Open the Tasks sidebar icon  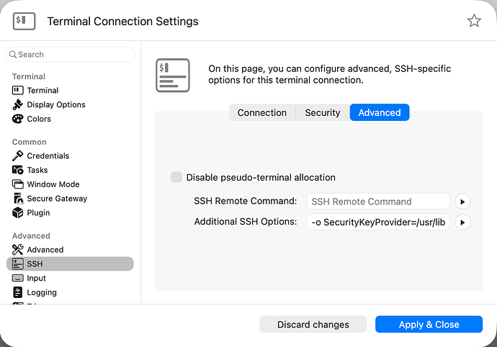pyautogui.click(x=18, y=170)
